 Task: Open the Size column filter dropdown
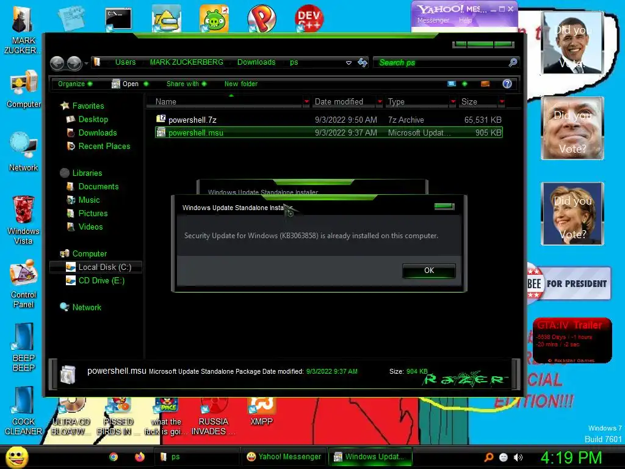tap(502, 102)
